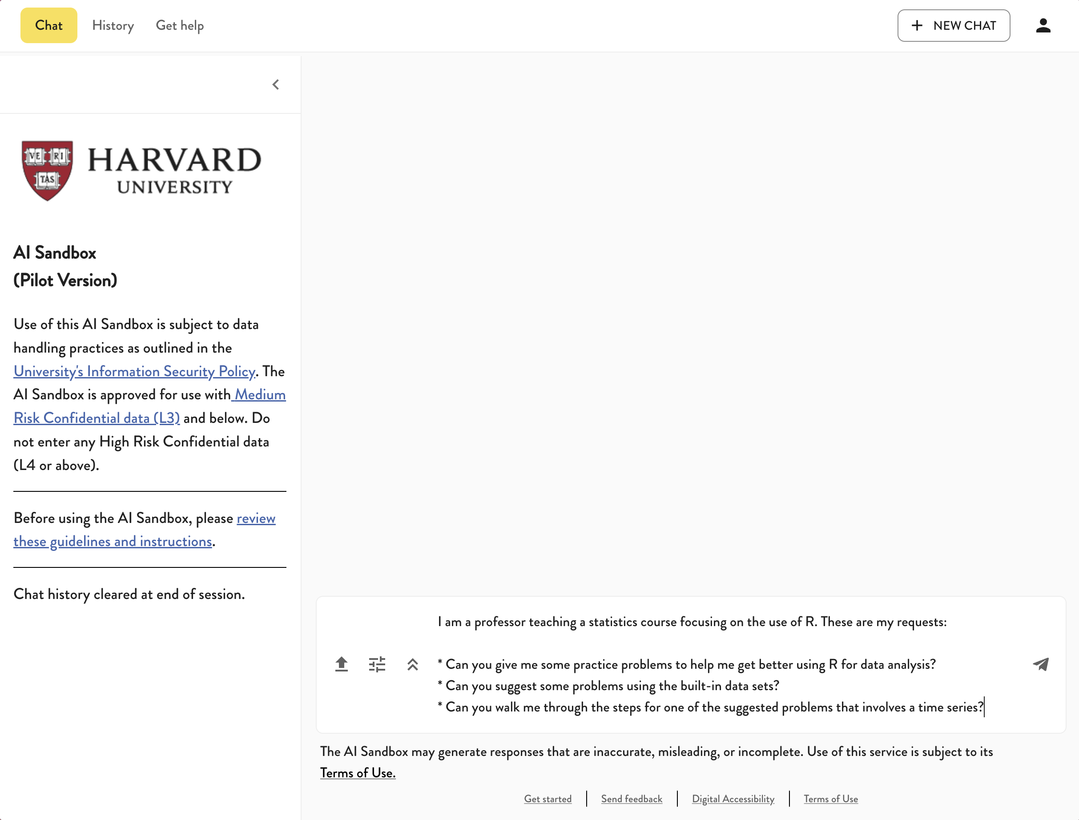Screen dimensions: 1079x820
Task: Click Terms of Use link under disclaimer
Action: click(358, 773)
